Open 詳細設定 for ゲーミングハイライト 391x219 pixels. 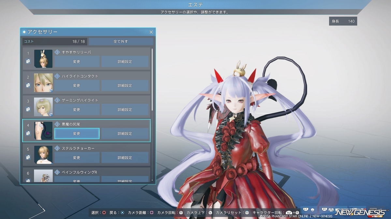tap(125, 109)
